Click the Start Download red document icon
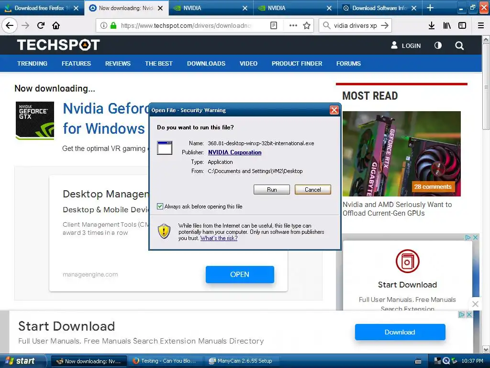490x368 pixels. (408, 261)
